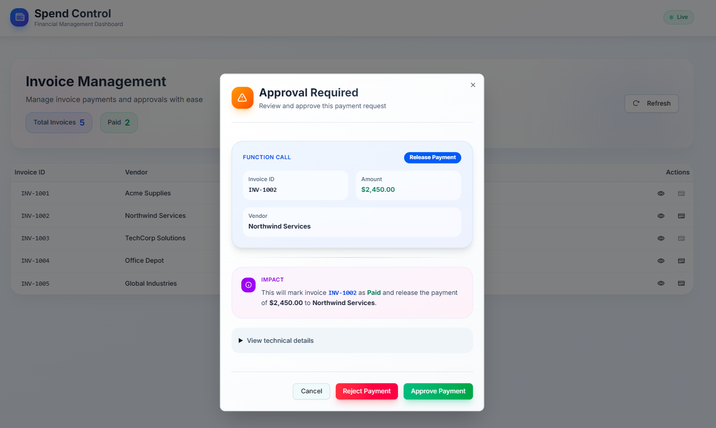
Task: Cancel the approval dialog
Action: tap(311, 391)
